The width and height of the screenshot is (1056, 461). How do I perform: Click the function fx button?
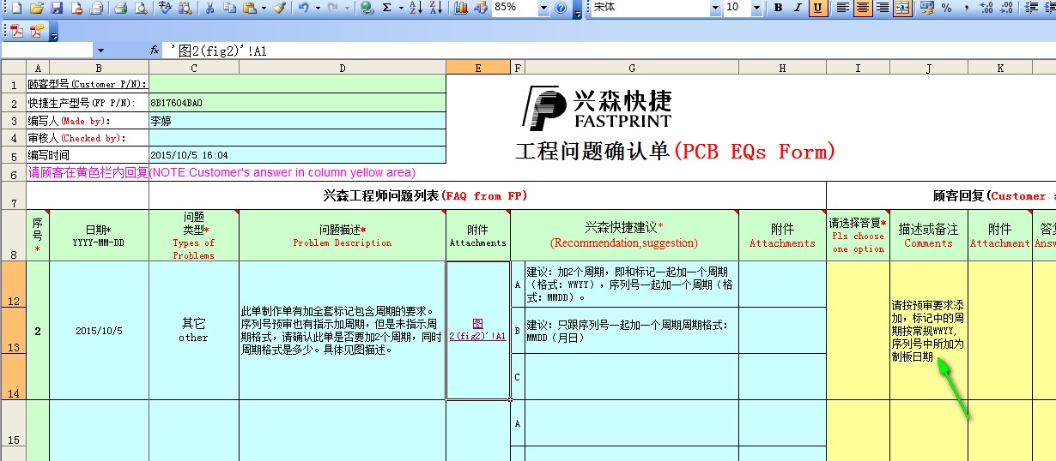(155, 51)
